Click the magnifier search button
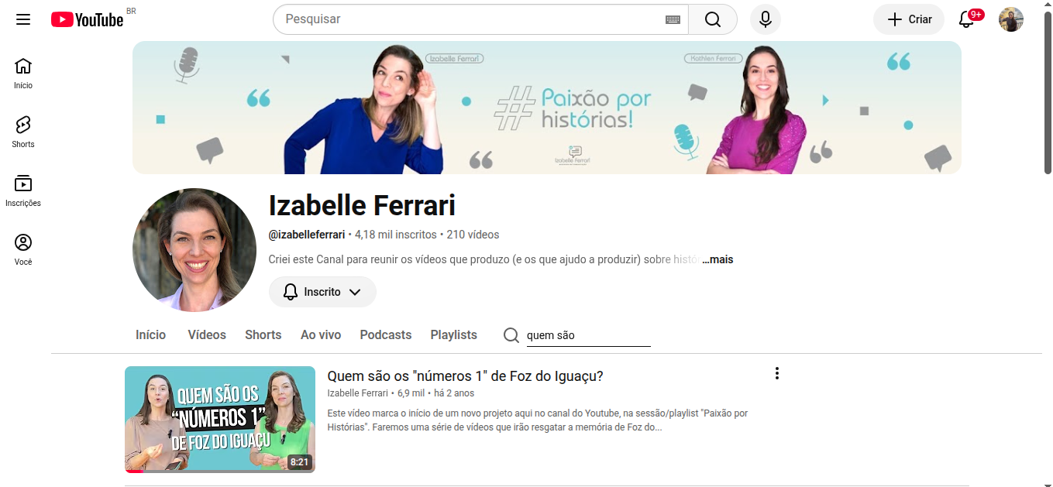This screenshot has height=487, width=1053. tap(713, 19)
